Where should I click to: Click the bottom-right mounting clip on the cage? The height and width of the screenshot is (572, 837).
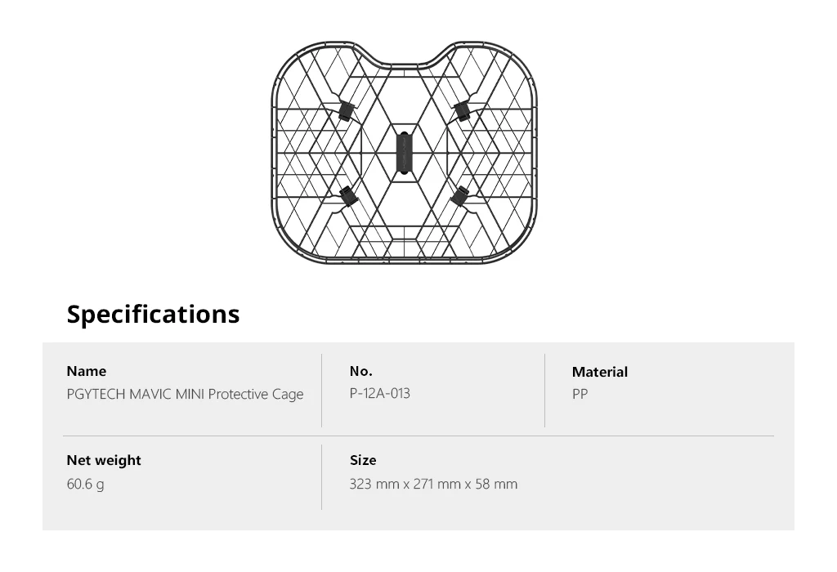tap(459, 196)
